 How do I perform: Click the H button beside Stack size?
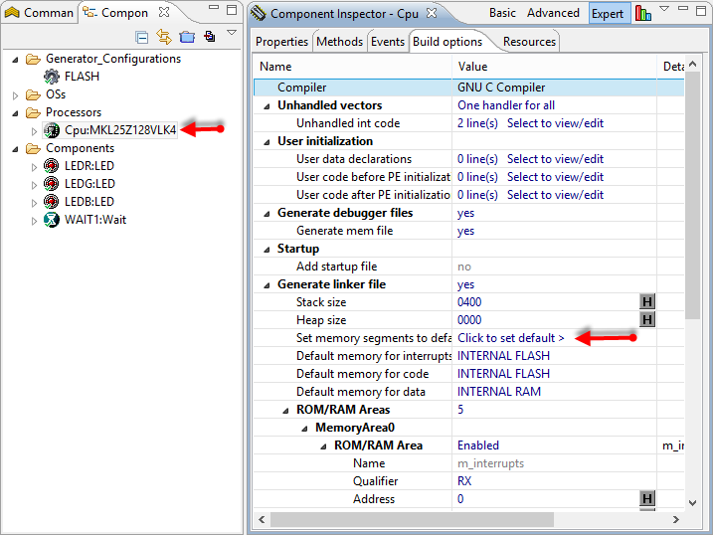647,302
